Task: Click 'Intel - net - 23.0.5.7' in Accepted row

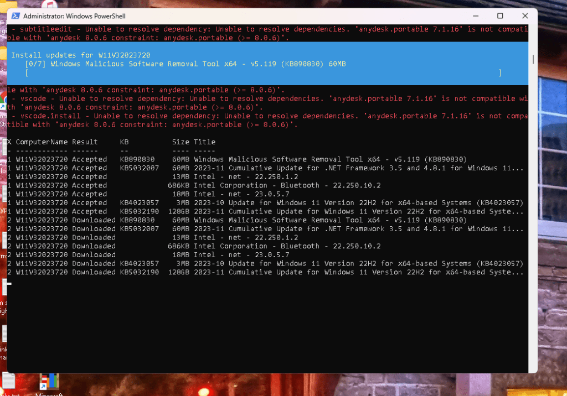Action: (x=241, y=194)
